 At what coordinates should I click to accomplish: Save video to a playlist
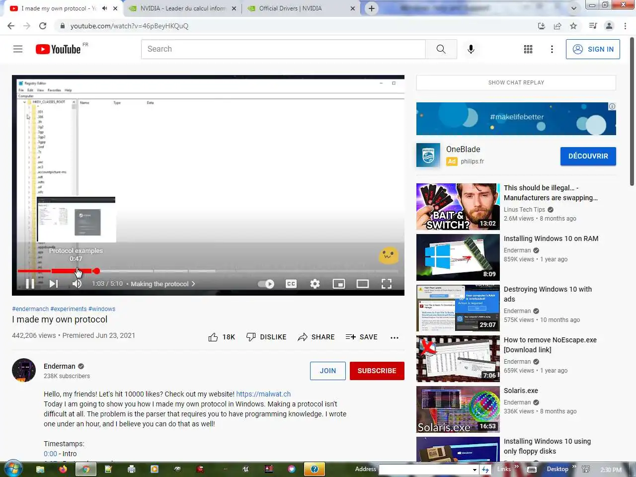click(362, 337)
